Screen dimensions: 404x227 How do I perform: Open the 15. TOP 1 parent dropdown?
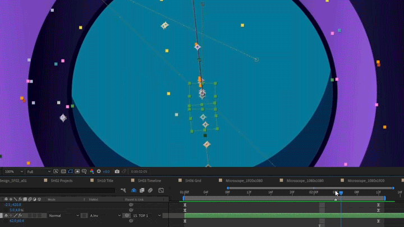point(147,215)
